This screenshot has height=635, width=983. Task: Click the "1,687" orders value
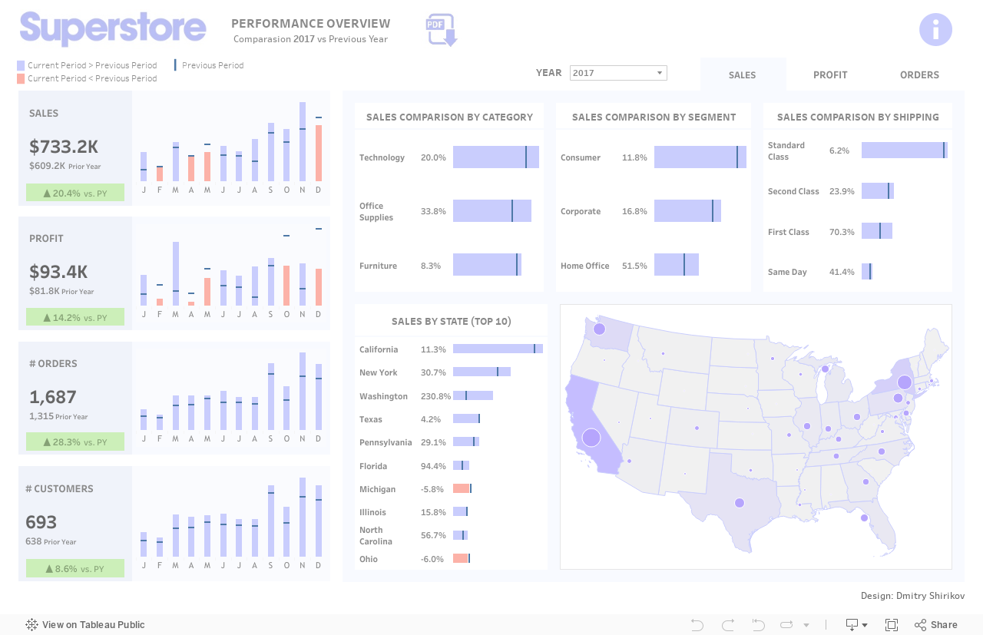tap(53, 397)
